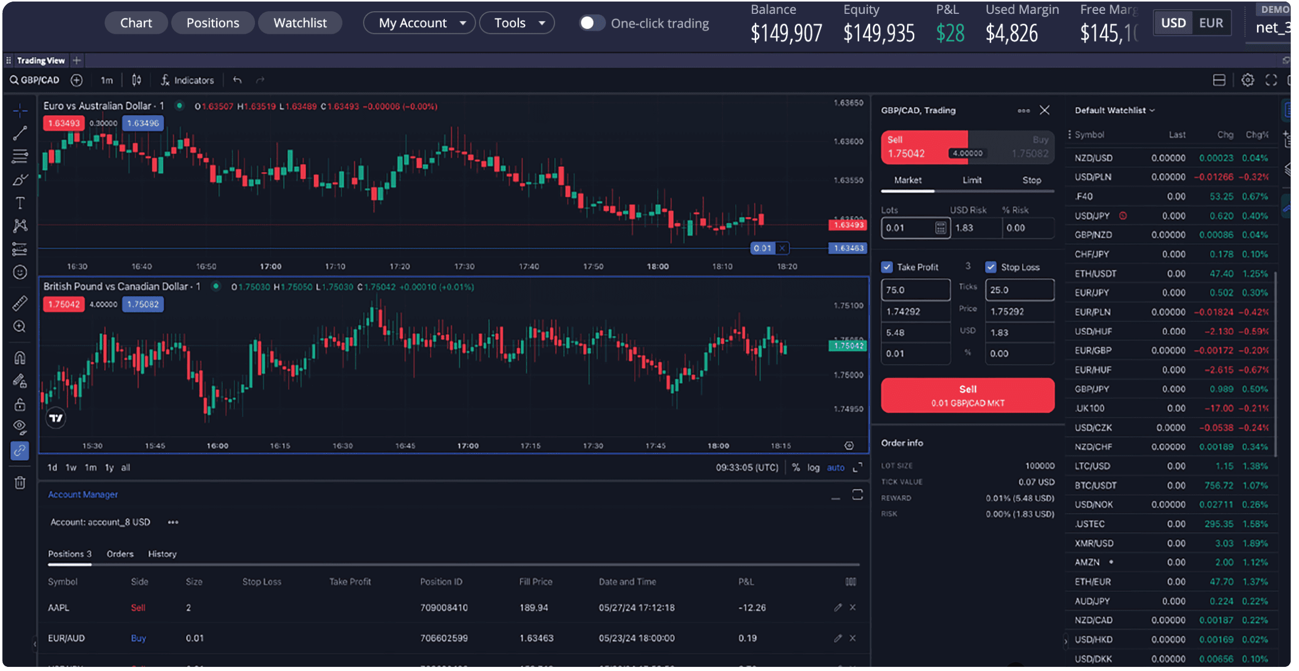This screenshot has width=1299, height=671.
Task: Open the emoji/icons drawing tool
Action: (x=20, y=272)
